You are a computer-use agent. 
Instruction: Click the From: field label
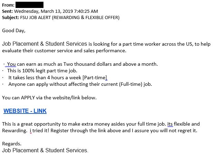(x=8, y=5)
